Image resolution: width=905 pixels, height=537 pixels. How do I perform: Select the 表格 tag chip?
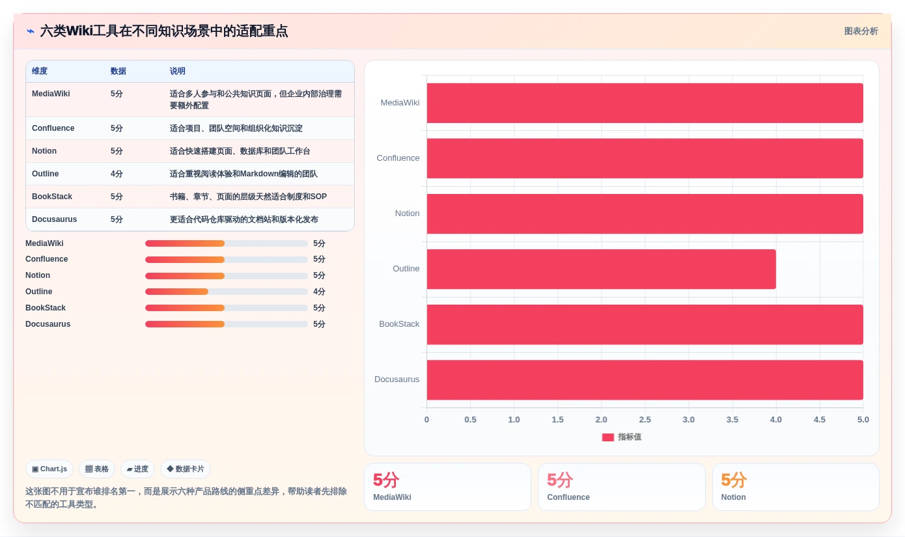(x=97, y=469)
